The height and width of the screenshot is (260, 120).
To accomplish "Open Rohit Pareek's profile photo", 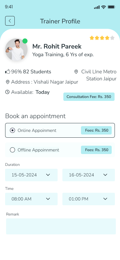I will point(16,50).
